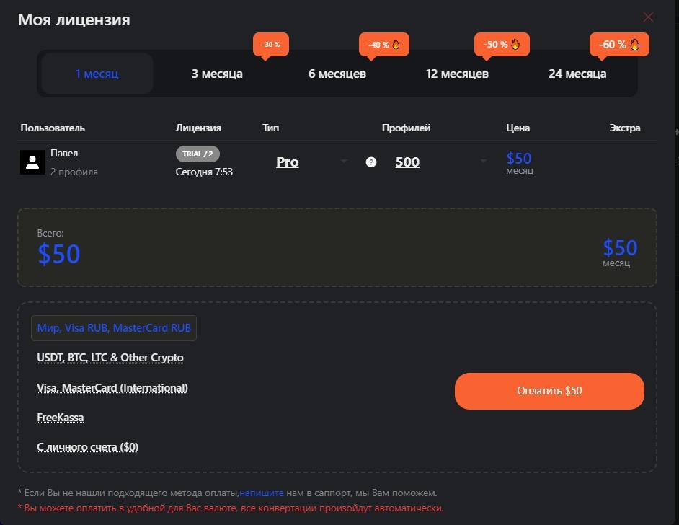Choose Мир, Visa RUB, MasterCard RUB payment
The height and width of the screenshot is (525, 679).
coord(114,328)
